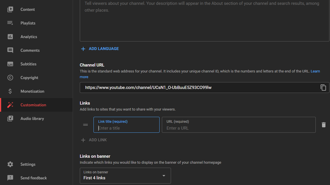This screenshot has width=330, height=185.
Task: Click the Copyright circle icon
Action: point(10,78)
